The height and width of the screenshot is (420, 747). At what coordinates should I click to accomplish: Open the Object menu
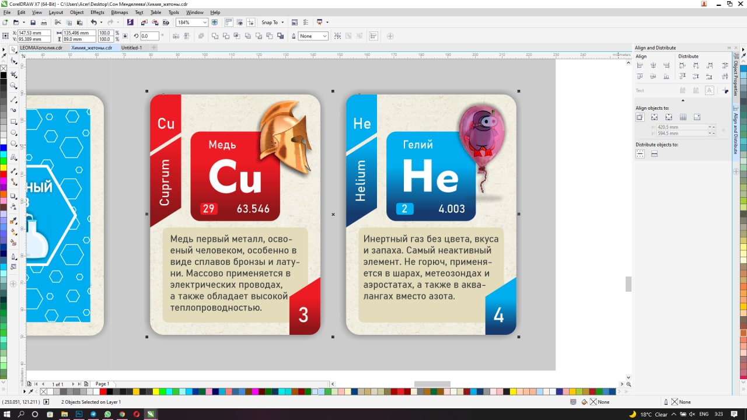[x=76, y=12]
